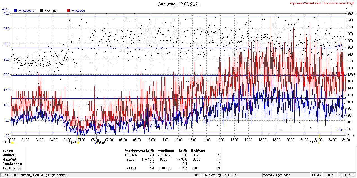The height and width of the screenshot is (178, 357).
Task: Click the km/h axis unit label
Action: (x=5, y=9)
